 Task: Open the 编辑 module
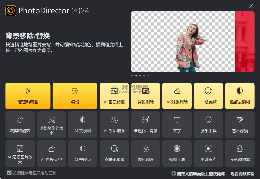pyautogui.click(x=75, y=96)
